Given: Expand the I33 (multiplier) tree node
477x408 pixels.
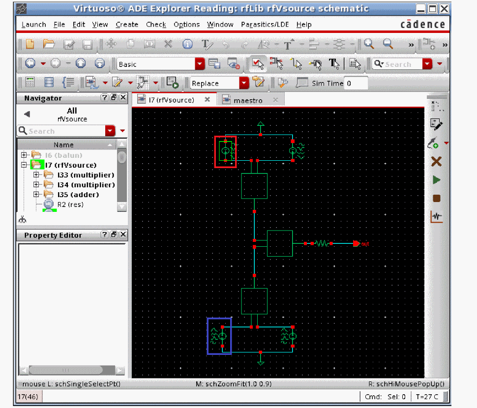Looking at the screenshot, I should [x=36, y=175].
